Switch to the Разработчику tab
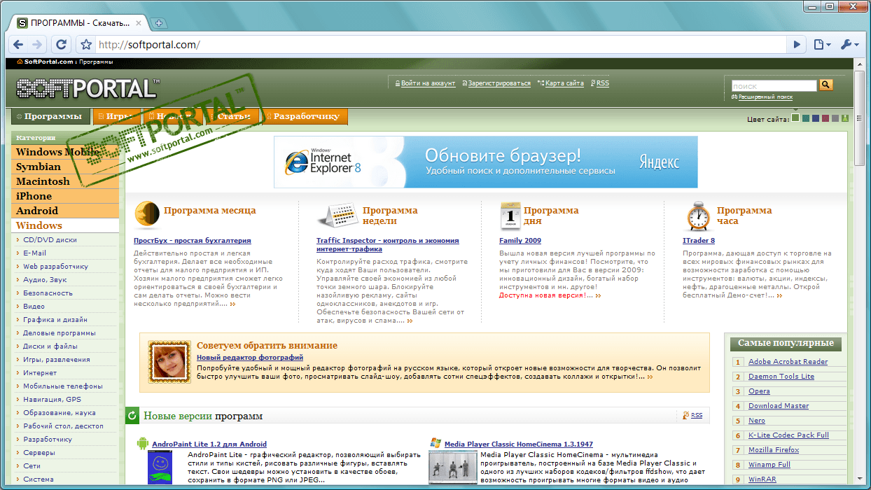Image resolution: width=871 pixels, height=490 pixels. pyautogui.click(x=305, y=116)
